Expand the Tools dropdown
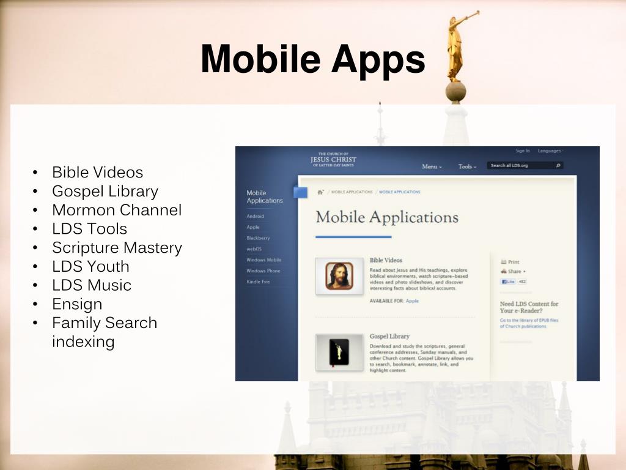The image size is (626, 470). (x=467, y=166)
